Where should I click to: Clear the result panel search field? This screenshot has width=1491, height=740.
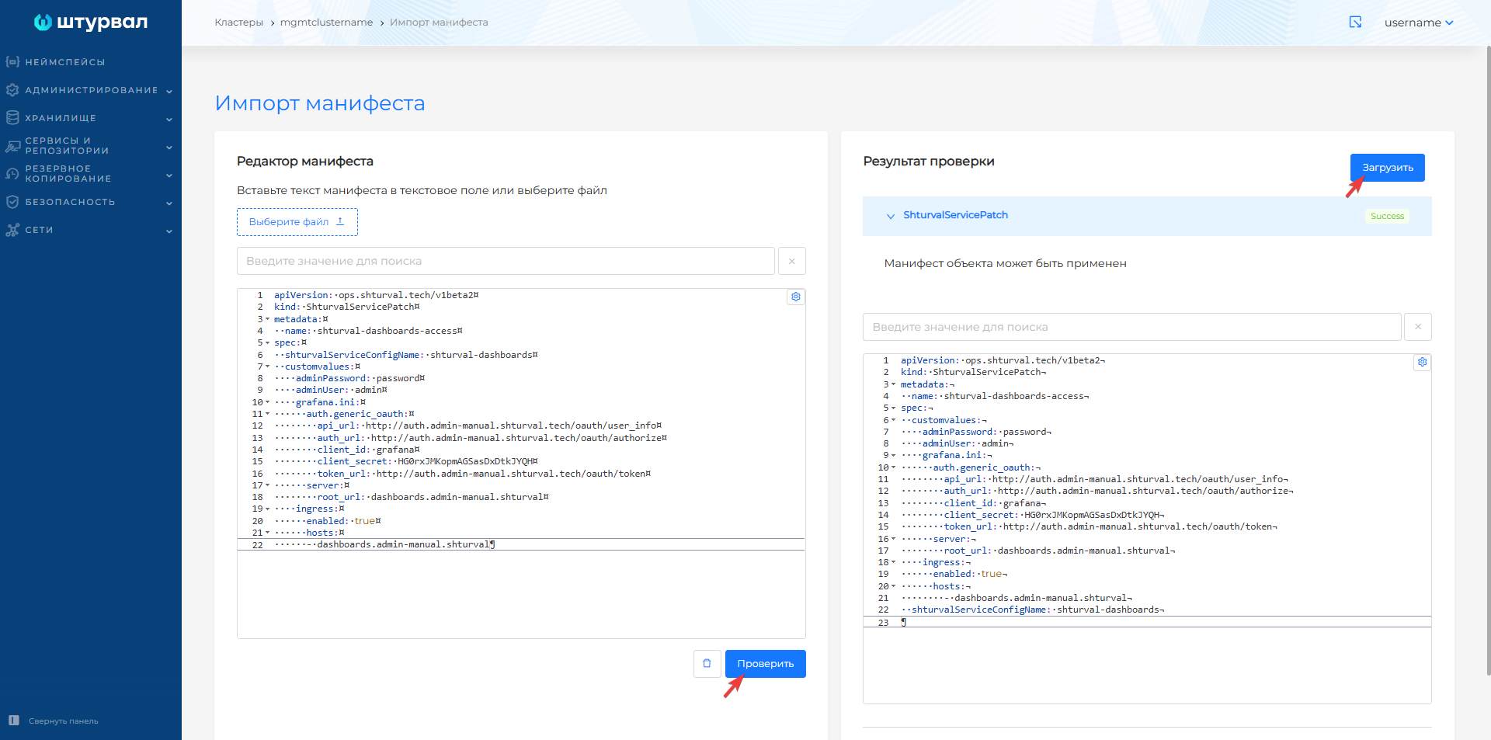[1417, 327]
